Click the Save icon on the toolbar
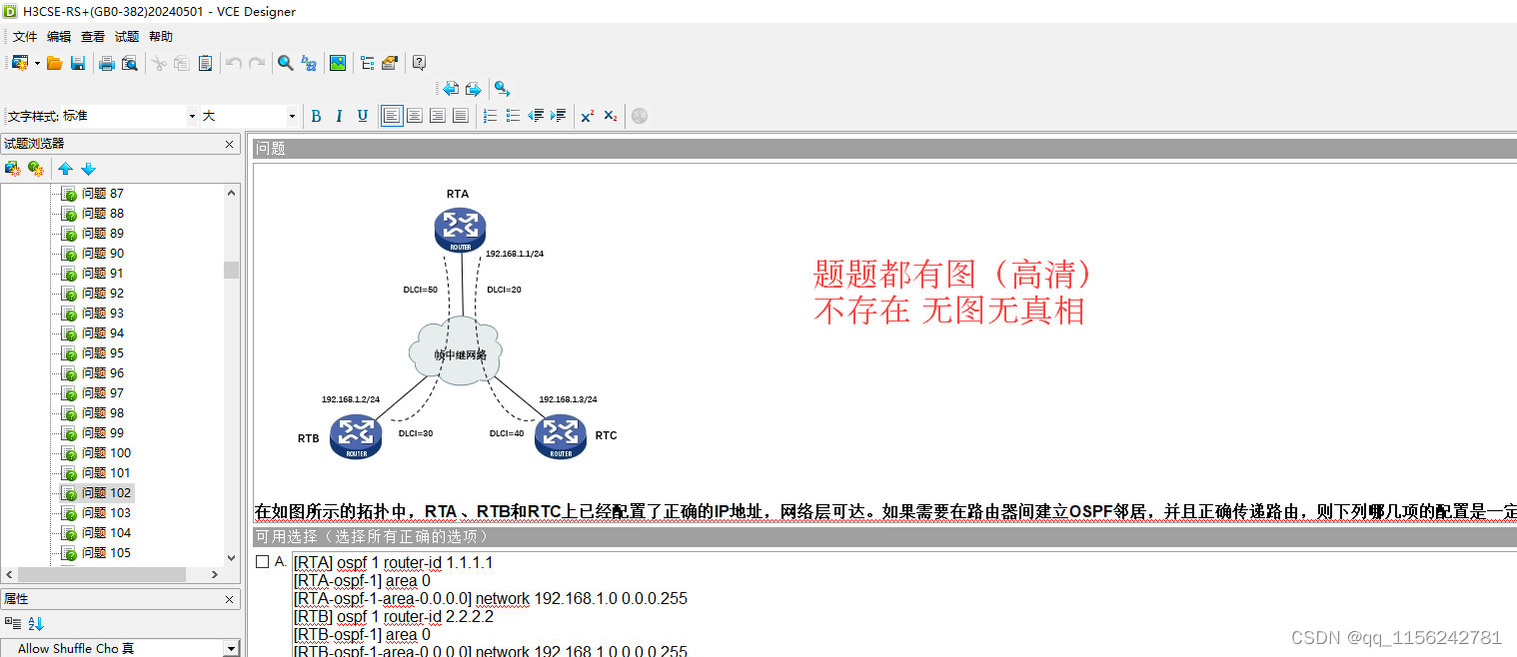 click(x=78, y=62)
